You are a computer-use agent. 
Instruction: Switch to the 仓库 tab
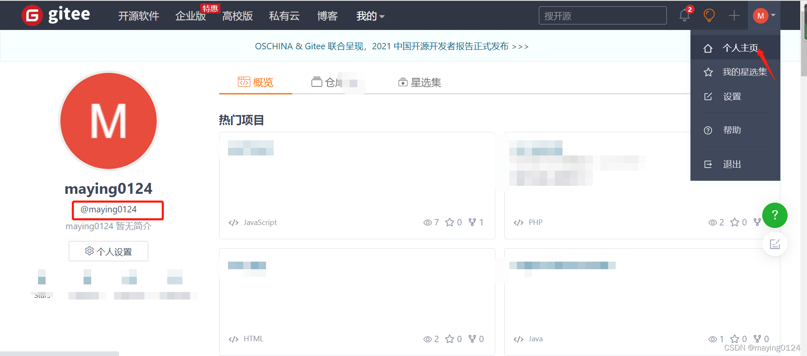click(334, 82)
